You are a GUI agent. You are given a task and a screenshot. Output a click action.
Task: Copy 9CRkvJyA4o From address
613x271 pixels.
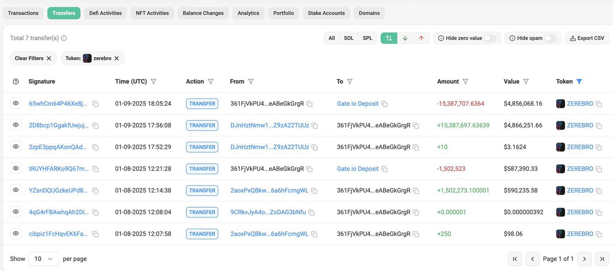(311, 212)
